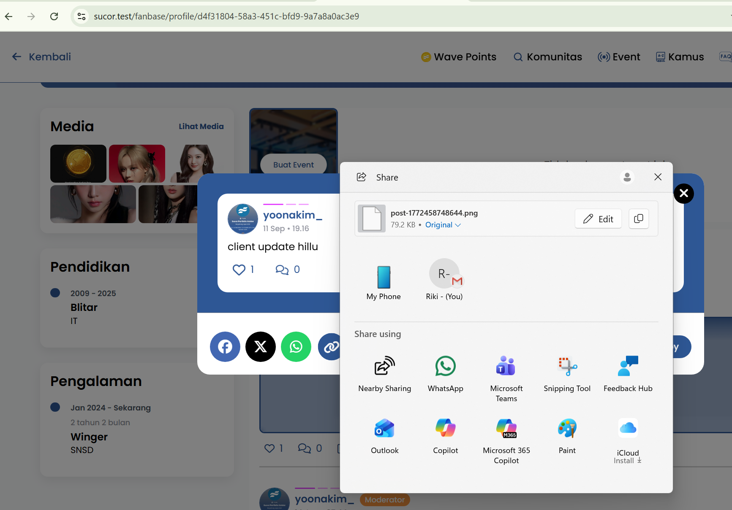
Task: Copy the post link with chain icon
Action: [330, 347]
